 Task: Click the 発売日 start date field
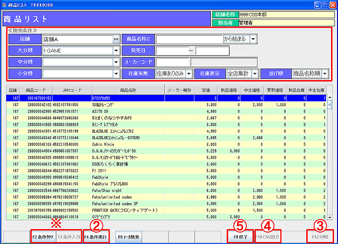pyautogui.click(x=171, y=51)
